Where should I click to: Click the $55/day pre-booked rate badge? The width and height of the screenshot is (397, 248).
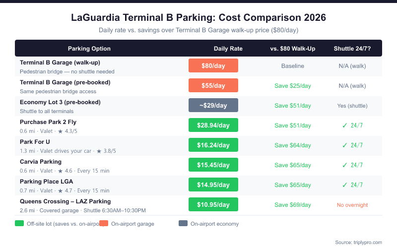coord(213,85)
